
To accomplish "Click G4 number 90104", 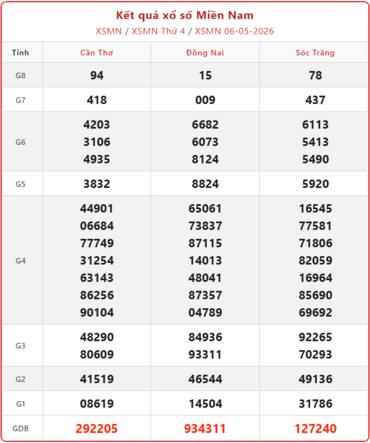I will pyautogui.click(x=97, y=313).
